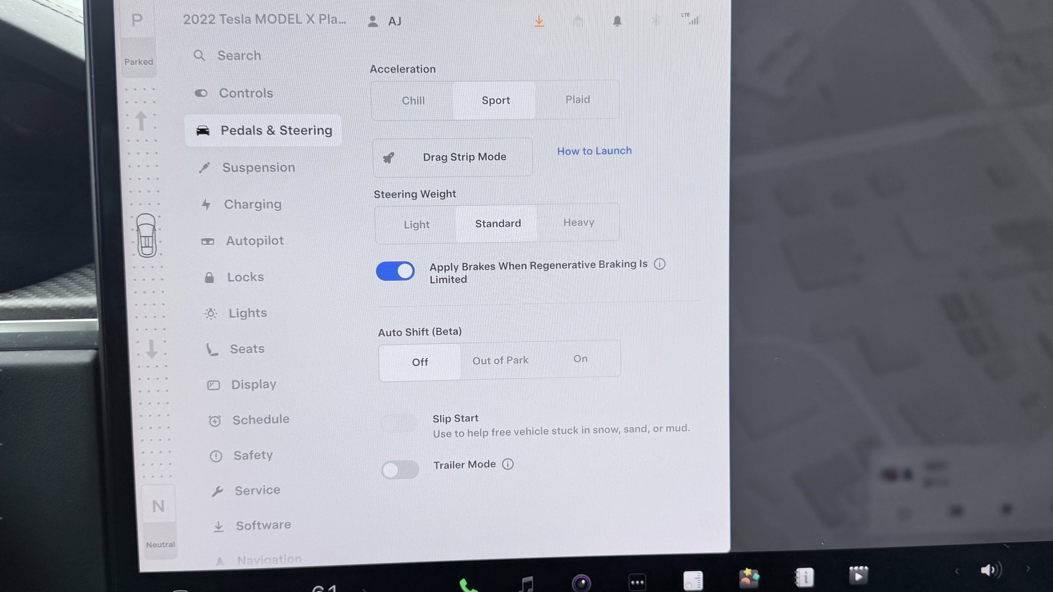
Task: Open the Locks menu
Action: pyautogui.click(x=234, y=277)
